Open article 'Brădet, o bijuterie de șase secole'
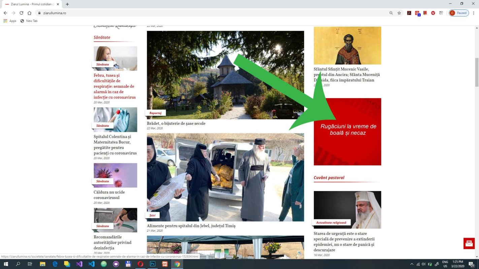 tap(176, 123)
